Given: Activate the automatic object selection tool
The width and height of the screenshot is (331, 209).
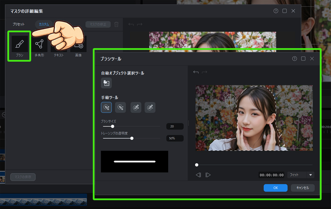Looking at the screenshot, I should point(106,83).
